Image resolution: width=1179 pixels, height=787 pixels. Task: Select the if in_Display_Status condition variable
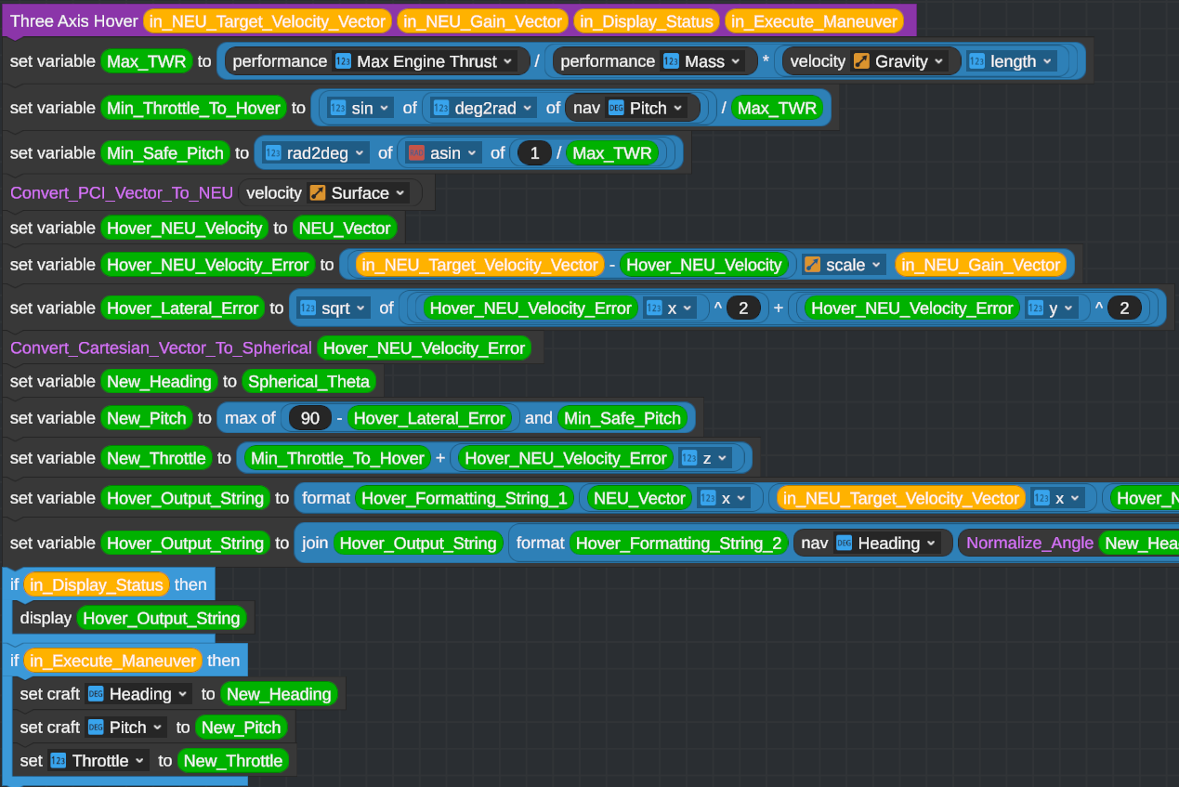[97, 584]
